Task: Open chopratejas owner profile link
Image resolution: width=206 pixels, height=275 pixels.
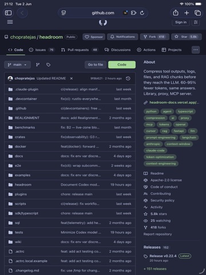Action: coord(23,37)
